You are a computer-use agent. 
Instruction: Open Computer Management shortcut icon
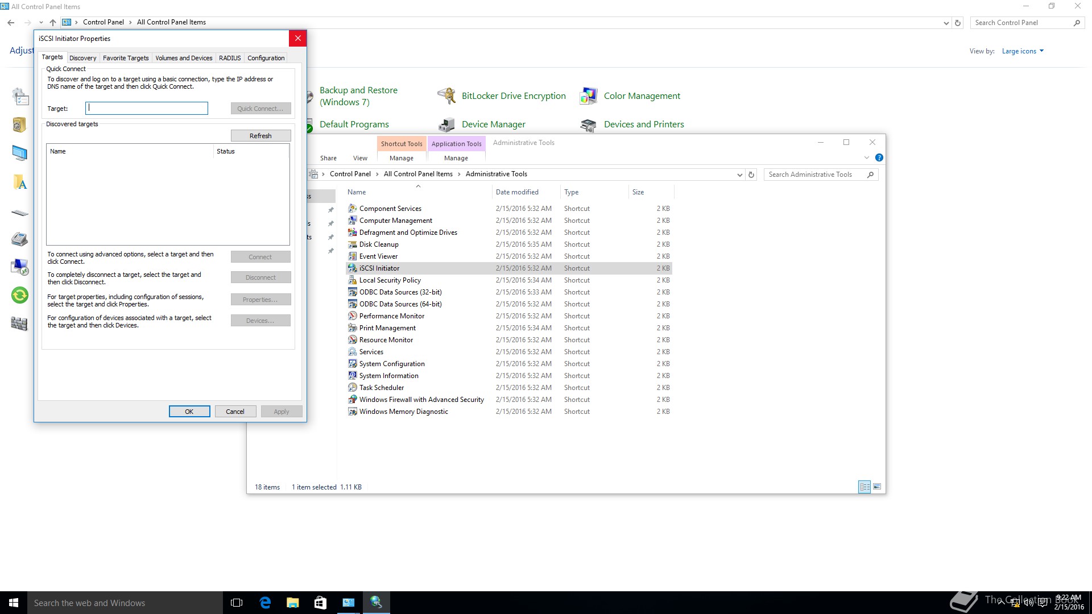(x=353, y=221)
